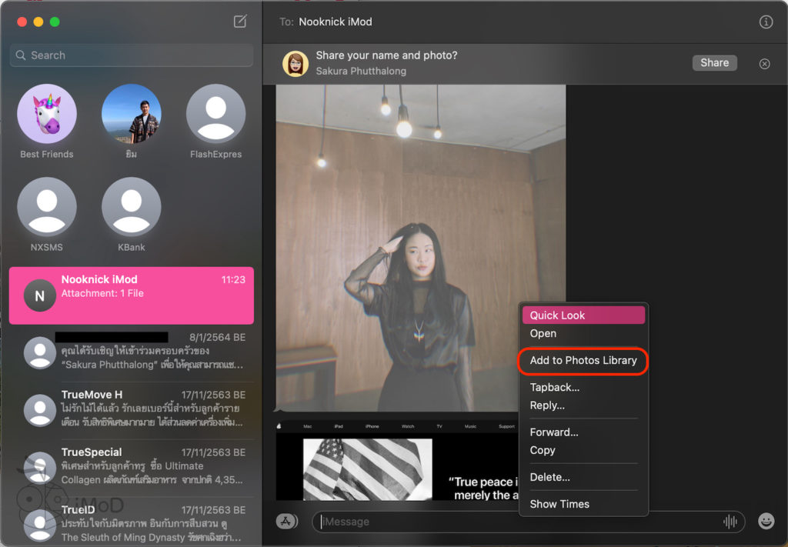Dismiss the share name and photo banner
The image size is (788, 547).
(x=764, y=64)
